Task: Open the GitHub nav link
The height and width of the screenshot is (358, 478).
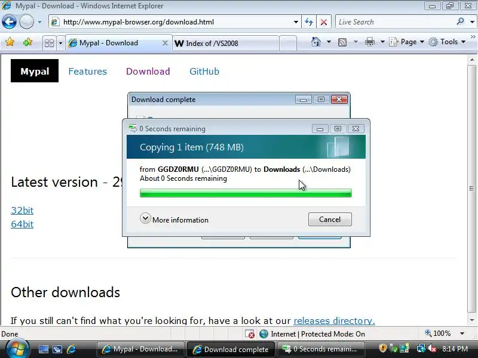Action: point(204,71)
